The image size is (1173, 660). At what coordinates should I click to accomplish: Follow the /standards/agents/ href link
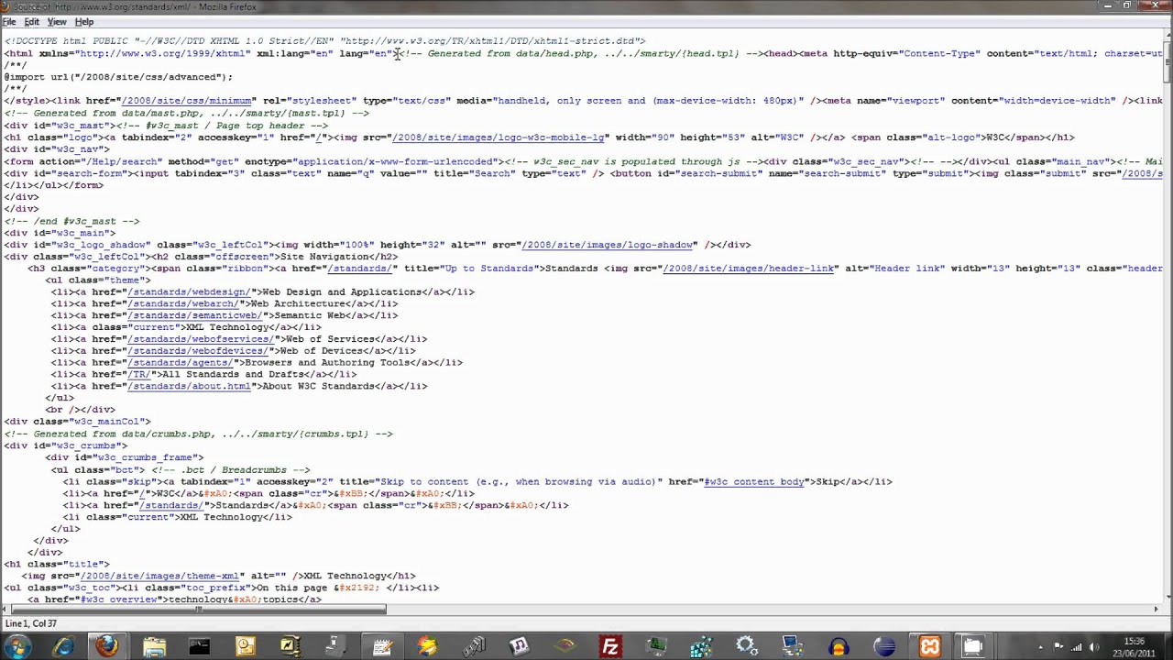[181, 363]
